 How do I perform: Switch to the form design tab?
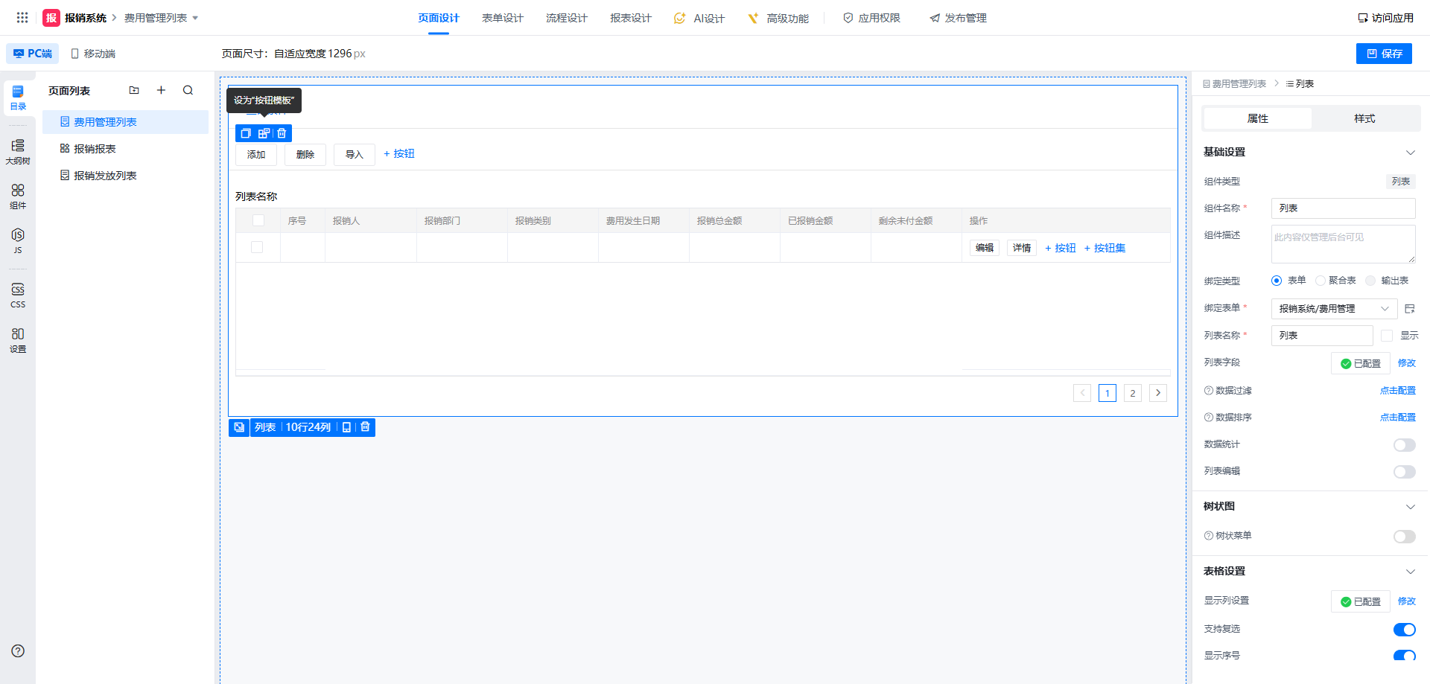(502, 18)
